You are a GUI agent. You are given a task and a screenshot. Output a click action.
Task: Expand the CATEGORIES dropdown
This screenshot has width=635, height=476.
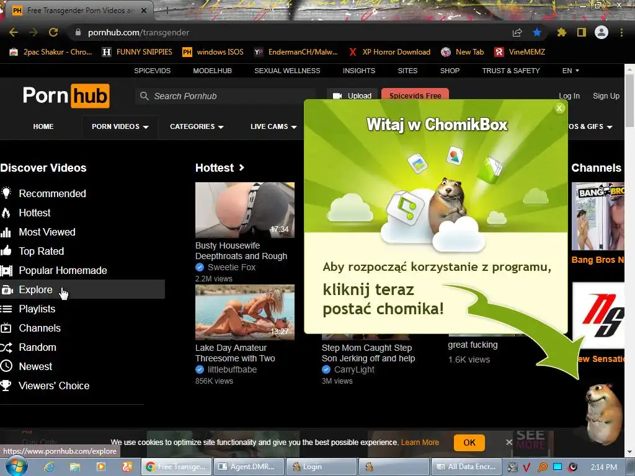(197, 126)
